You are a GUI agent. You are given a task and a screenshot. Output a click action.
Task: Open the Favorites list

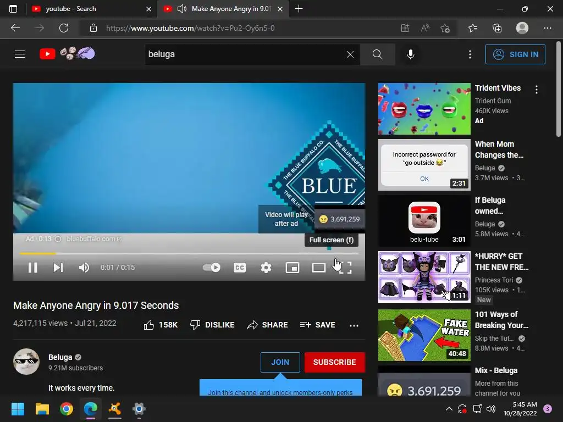(473, 28)
